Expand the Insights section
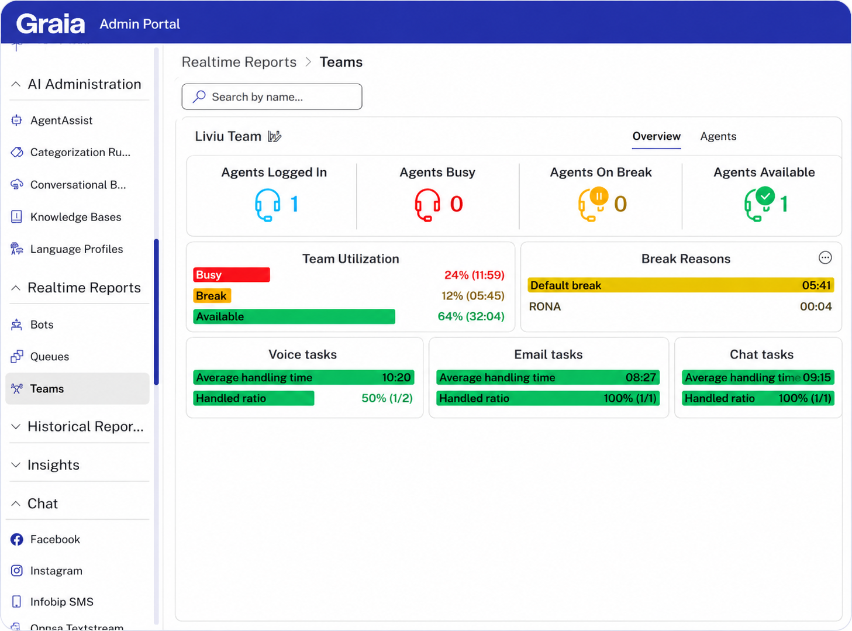This screenshot has width=852, height=631. [16, 465]
